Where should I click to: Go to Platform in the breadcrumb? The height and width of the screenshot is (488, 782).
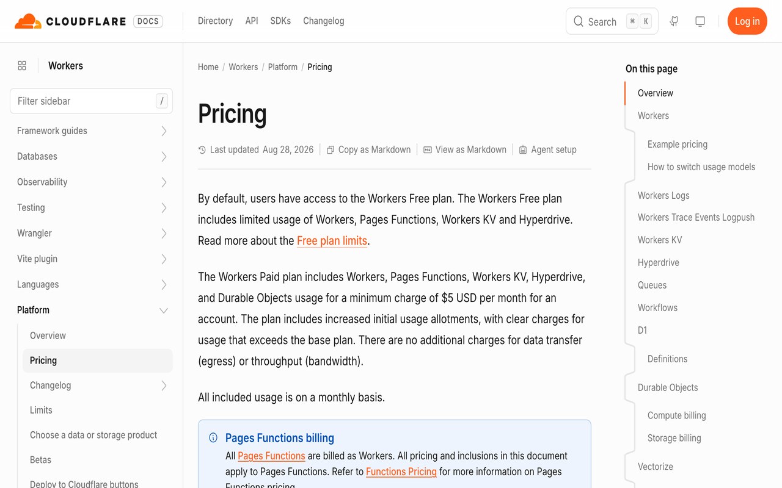click(283, 67)
